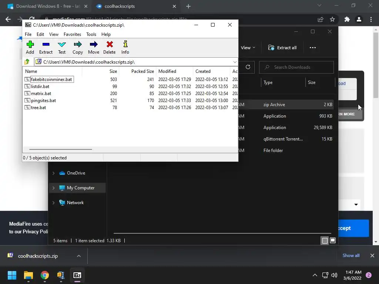Bookmark this page with the star icon
This screenshot has height=284, width=379.
(332, 20)
